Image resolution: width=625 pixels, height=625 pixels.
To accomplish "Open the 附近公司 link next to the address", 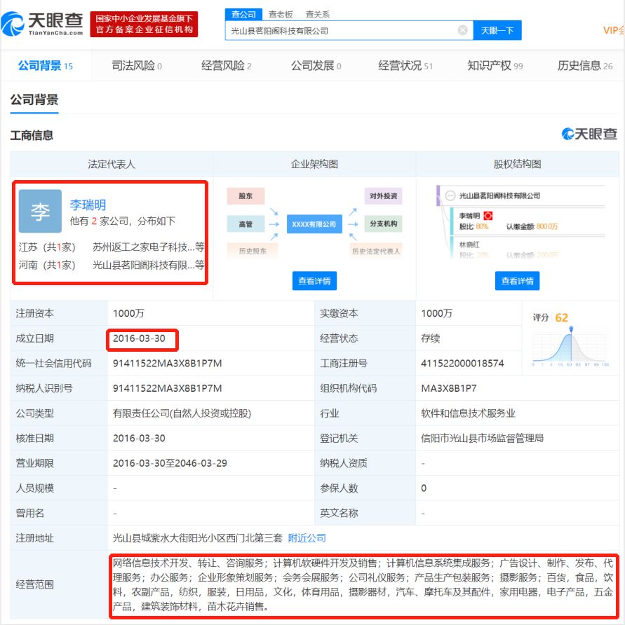I will click(x=307, y=539).
